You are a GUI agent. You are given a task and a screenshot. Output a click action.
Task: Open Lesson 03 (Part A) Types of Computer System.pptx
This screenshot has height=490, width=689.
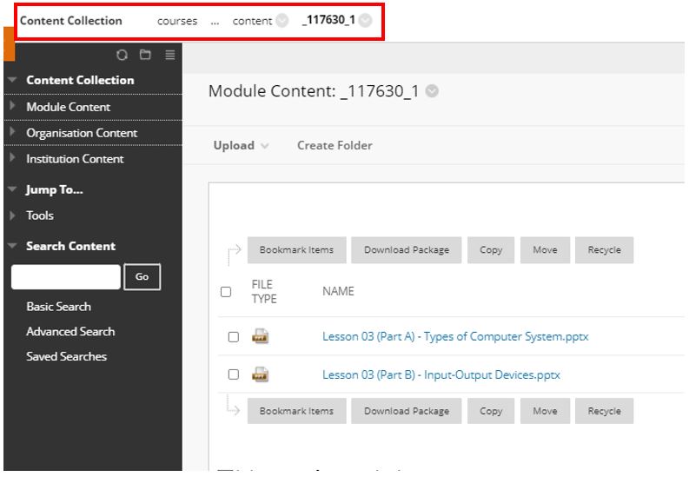(x=455, y=336)
